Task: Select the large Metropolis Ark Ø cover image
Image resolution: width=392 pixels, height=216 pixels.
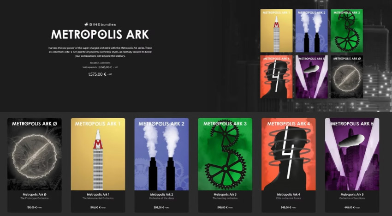Action: point(35,154)
